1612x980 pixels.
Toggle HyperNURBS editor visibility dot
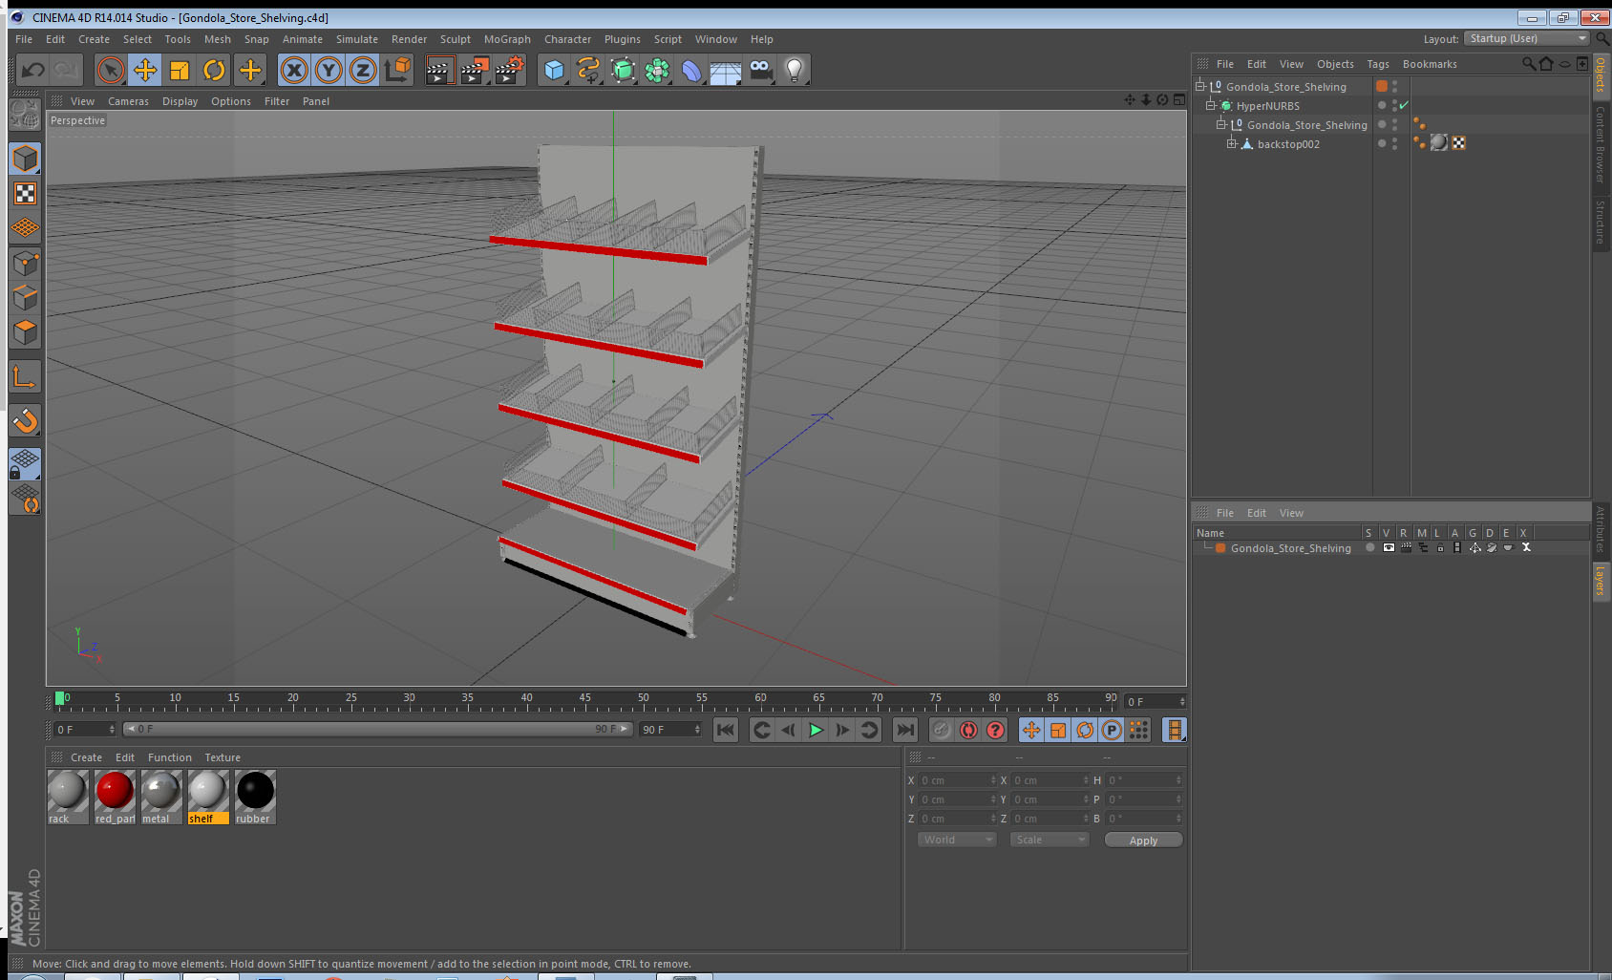pyautogui.click(x=1394, y=102)
